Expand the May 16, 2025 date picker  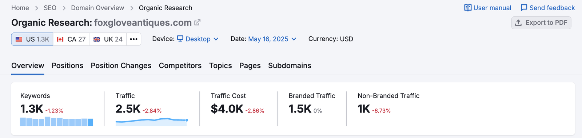pyautogui.click(x=272, y=39)
